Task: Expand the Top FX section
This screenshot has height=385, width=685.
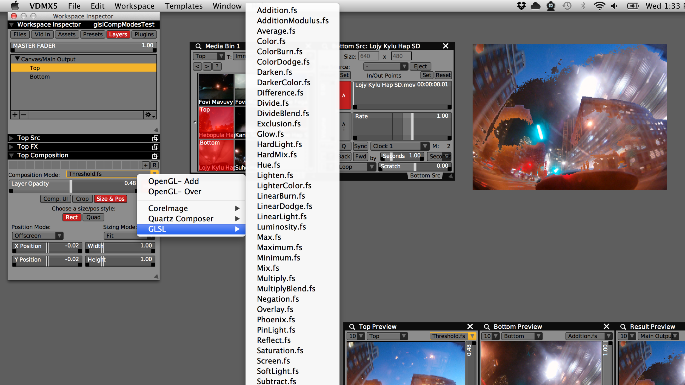Action: (x=12, y=147)
